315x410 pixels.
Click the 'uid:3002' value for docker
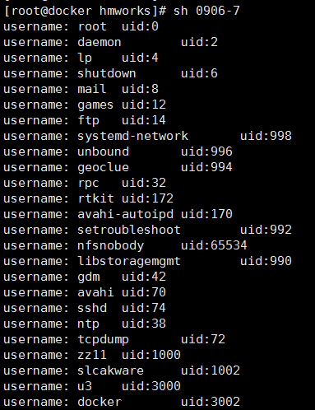click(x=211, y=402)
